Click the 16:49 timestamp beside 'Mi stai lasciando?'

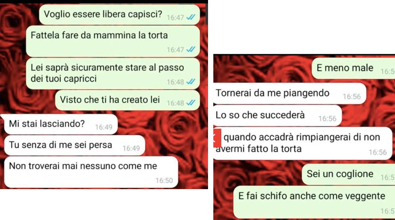[x=104, y=127]
